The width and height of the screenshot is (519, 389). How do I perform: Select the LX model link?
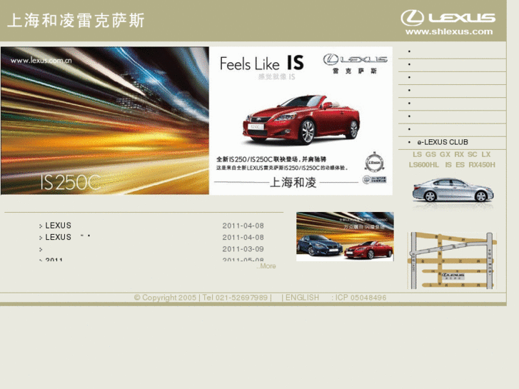click(486, 154)
